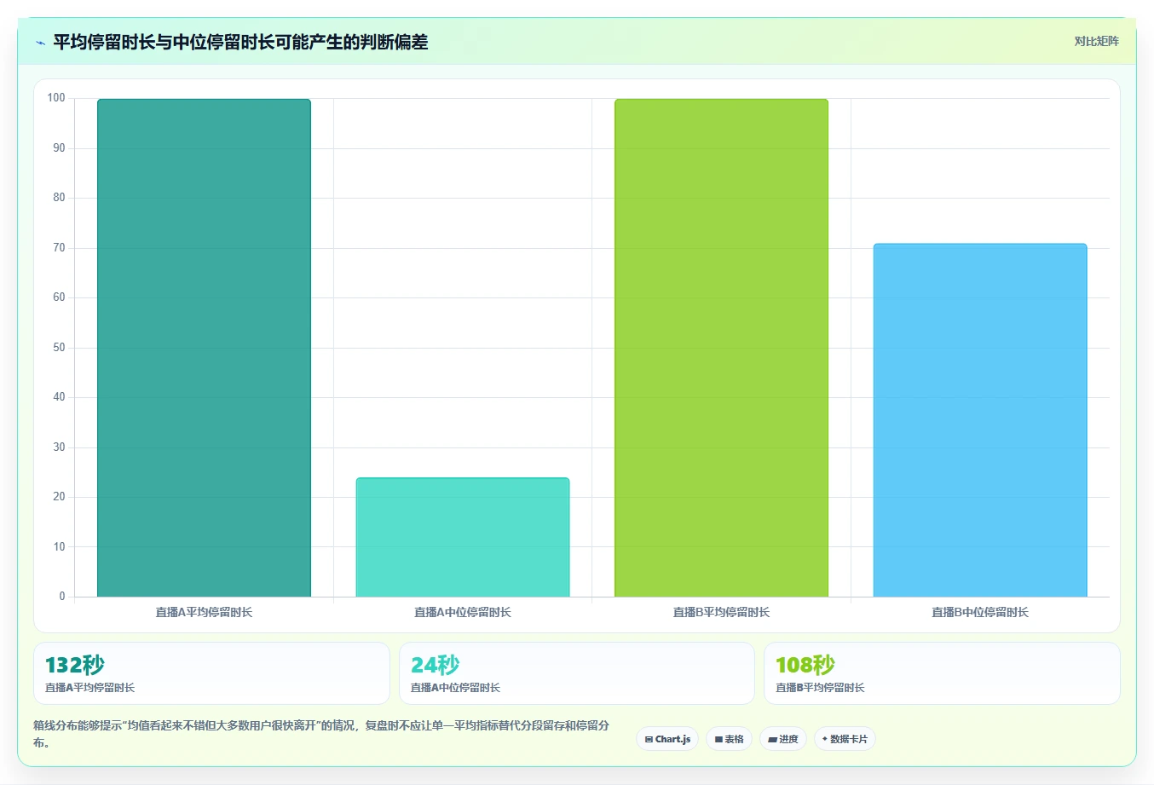Image resolution: width=1154 pixels, height=785 pixels.
Task: Open the 对比矩阵 label in header
Action: pyautogui.click(x=1096, y=41)
